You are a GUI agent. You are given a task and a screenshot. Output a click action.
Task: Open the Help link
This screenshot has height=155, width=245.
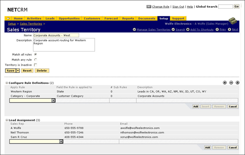click(190, 7)
